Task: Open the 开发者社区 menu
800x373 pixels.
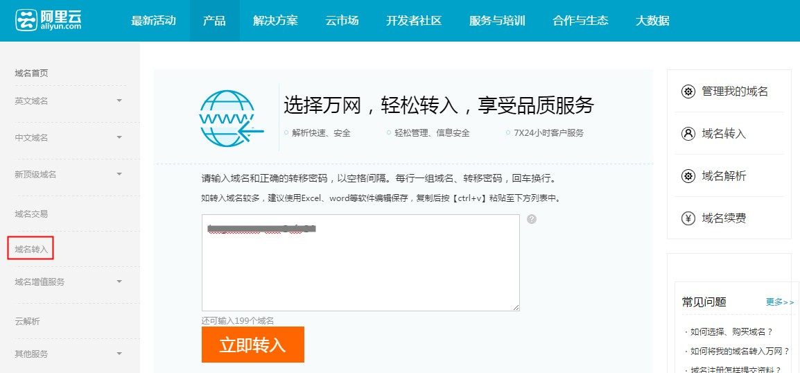Action: pos(414,21)
